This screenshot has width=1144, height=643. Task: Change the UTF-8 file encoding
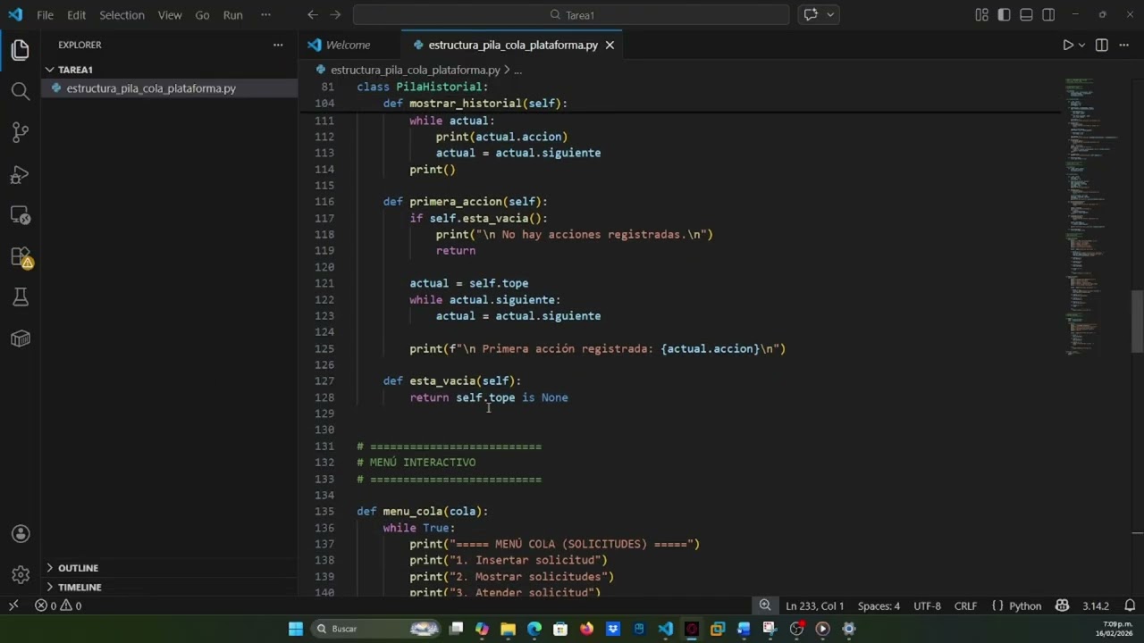(x=927, y=605)
